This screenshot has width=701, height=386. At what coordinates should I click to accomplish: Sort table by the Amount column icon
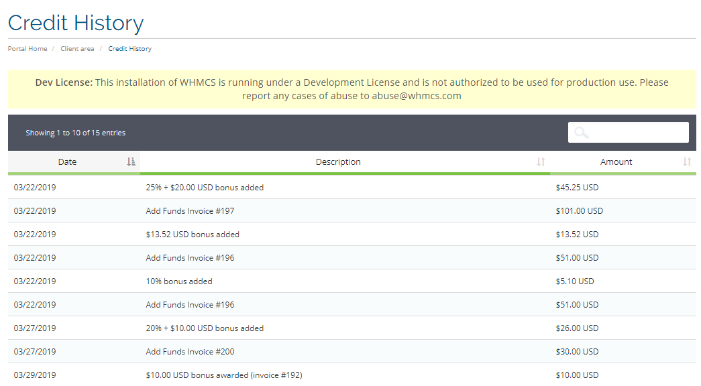687,162
